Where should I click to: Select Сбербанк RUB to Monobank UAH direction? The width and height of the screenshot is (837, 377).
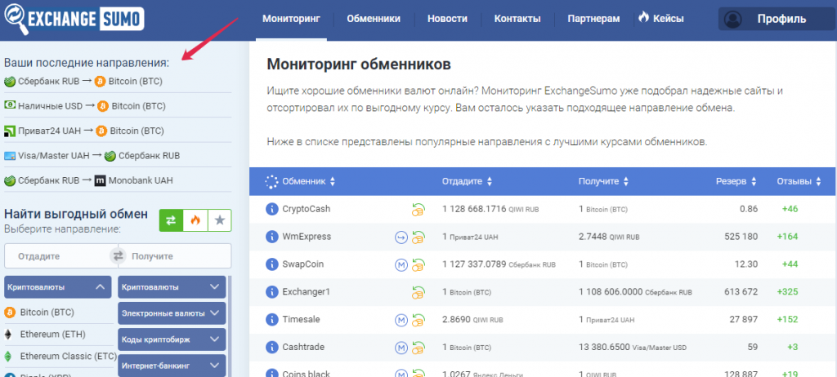click(88, 180)
